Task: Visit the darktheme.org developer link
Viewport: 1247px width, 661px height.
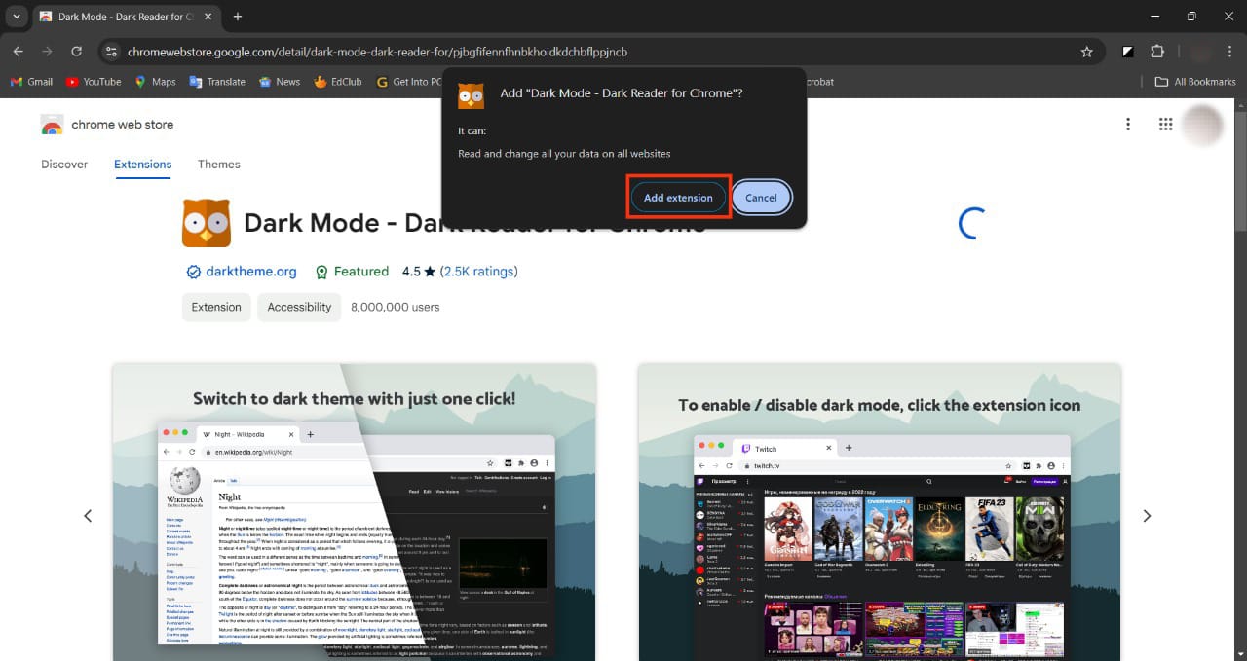Action: (x=242, y=272)
